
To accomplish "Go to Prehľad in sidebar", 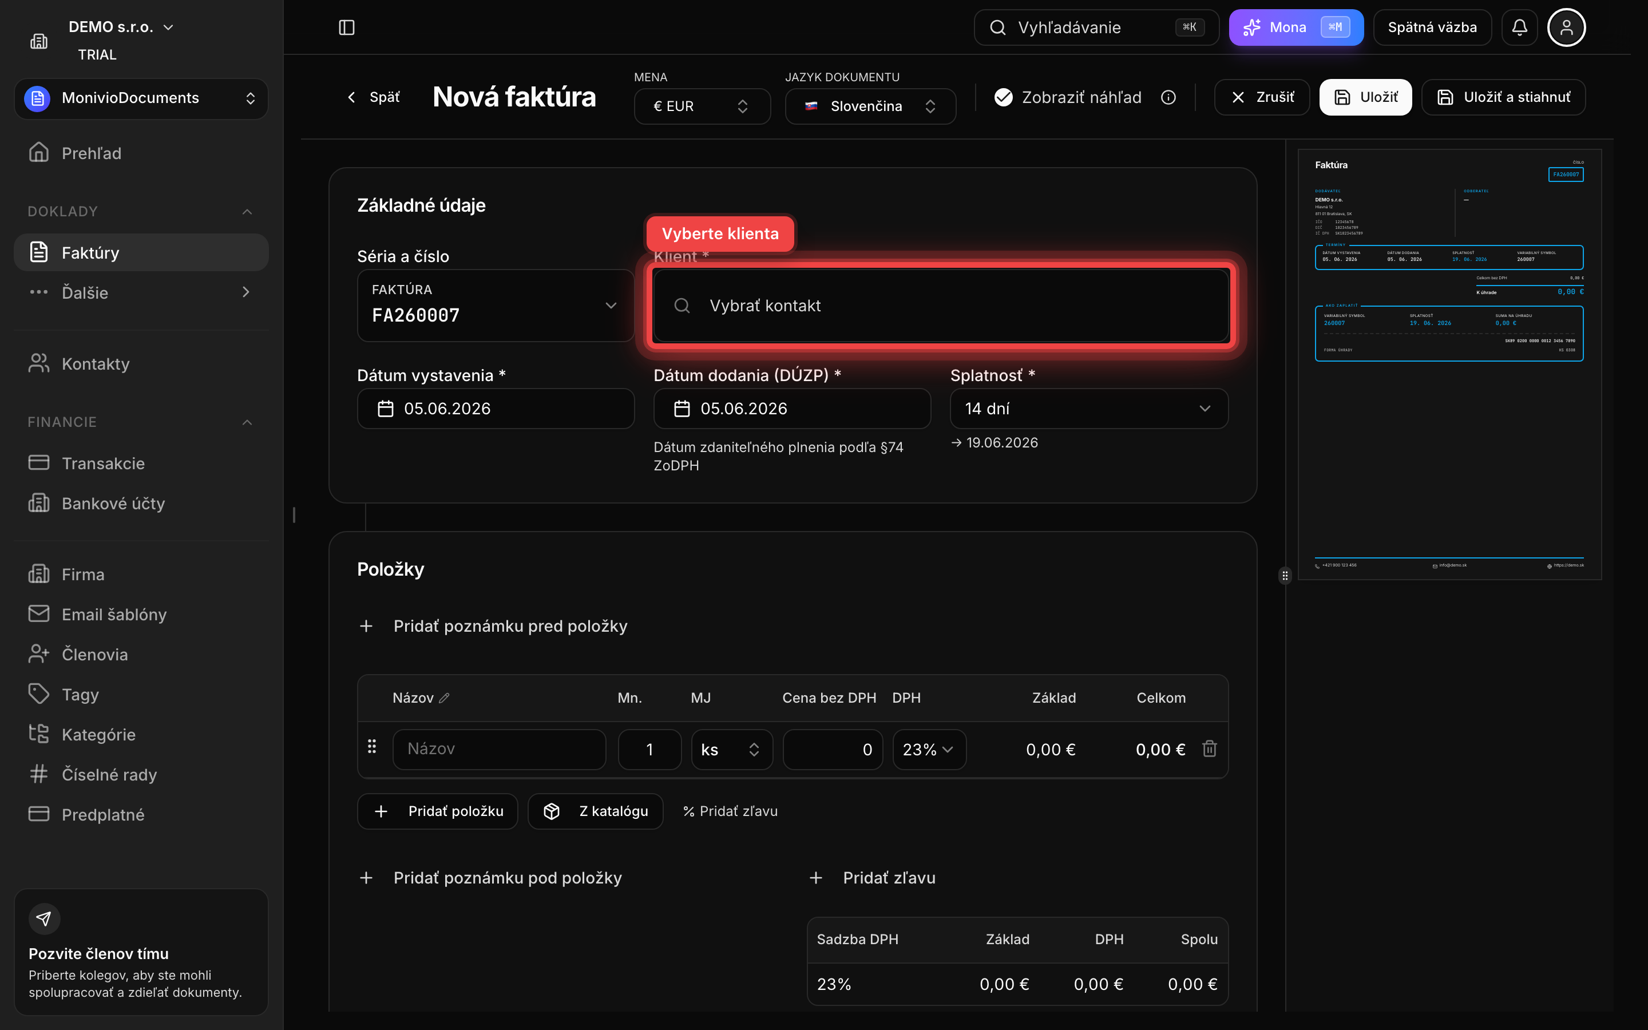I will (141, 153).
